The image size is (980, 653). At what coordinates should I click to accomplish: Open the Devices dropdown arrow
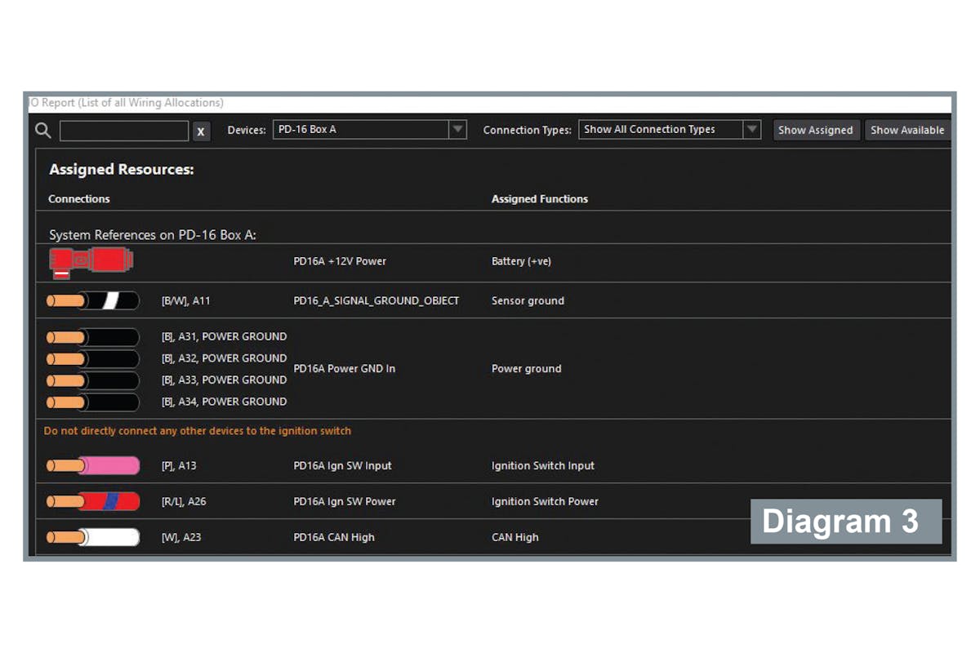coord(458,130)
